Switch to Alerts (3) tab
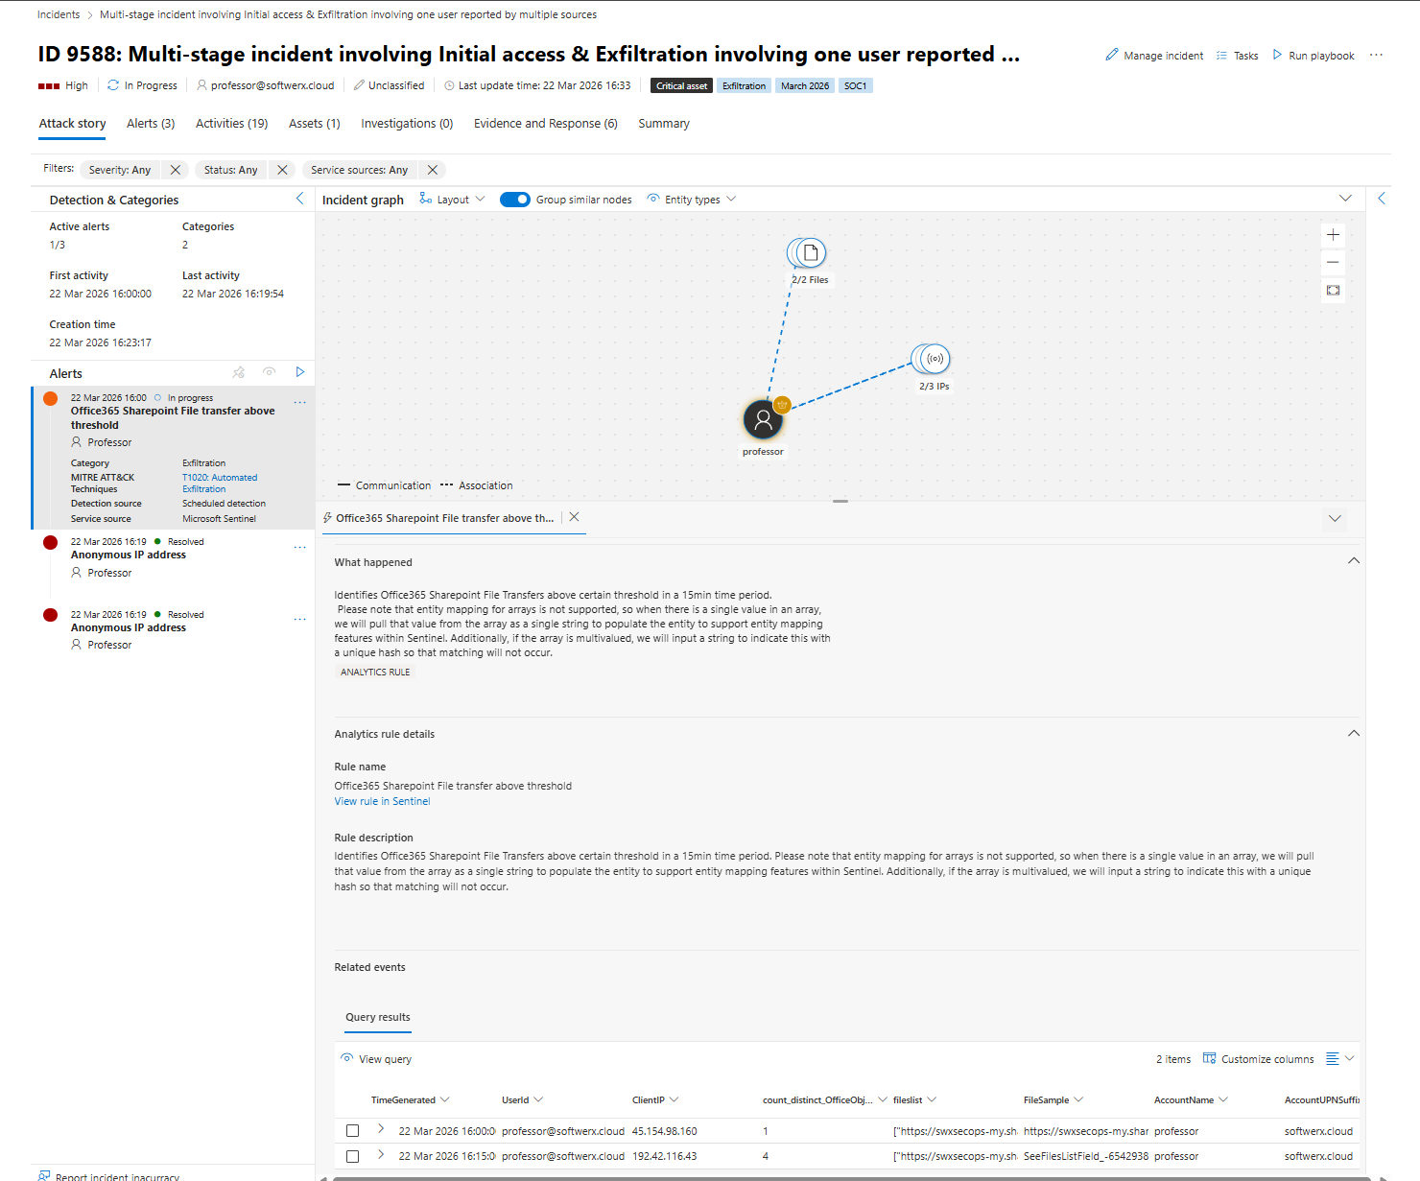Viewport: 1420px width, 1181px height. coord(151,124)
